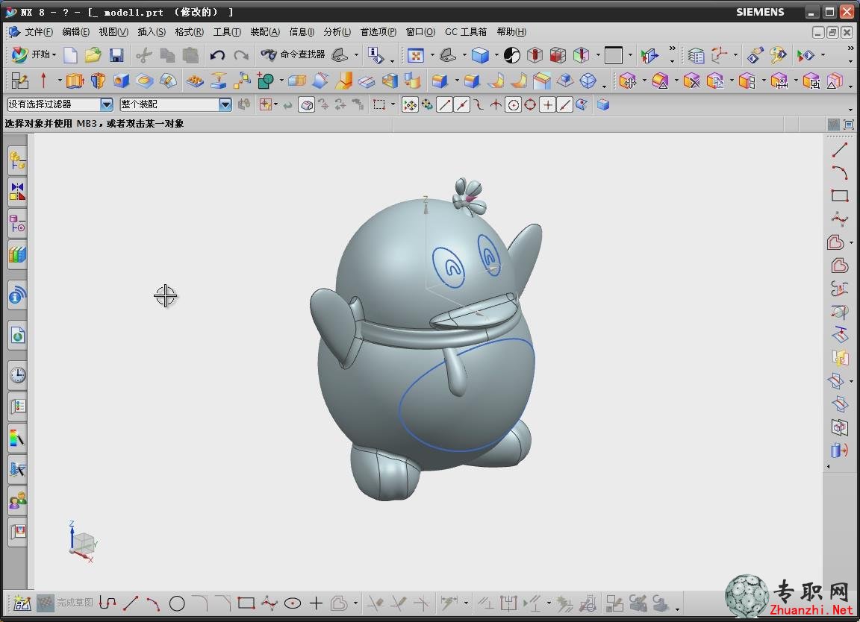Select the Move Face synchronous modeling icon
This screenshot has width=860, height=622.
pyautogui.click(x=628, y=81)
